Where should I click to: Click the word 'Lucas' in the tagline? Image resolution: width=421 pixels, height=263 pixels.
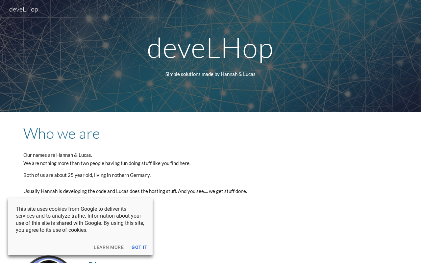click(249, 74)
